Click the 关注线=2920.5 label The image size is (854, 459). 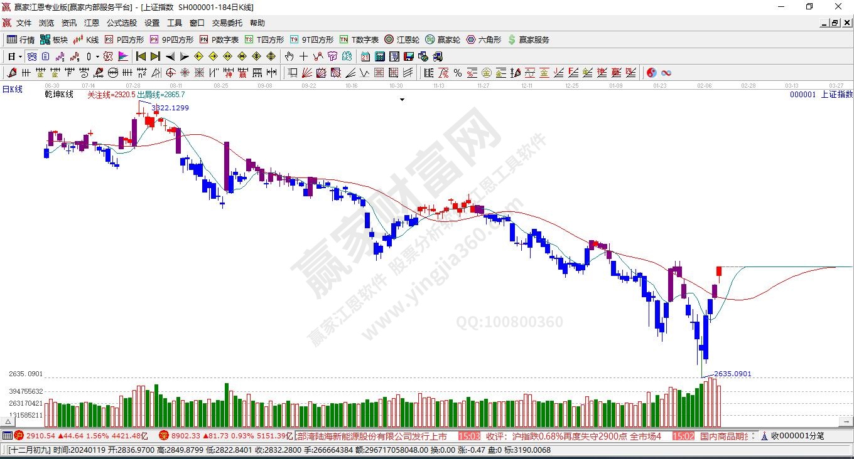111,95
